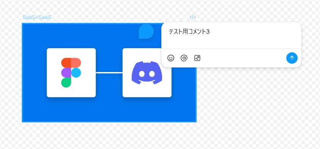This screenshot has width=320, height=149.
Task: Select the blue comment pin bubble
Action: point(146,31)
